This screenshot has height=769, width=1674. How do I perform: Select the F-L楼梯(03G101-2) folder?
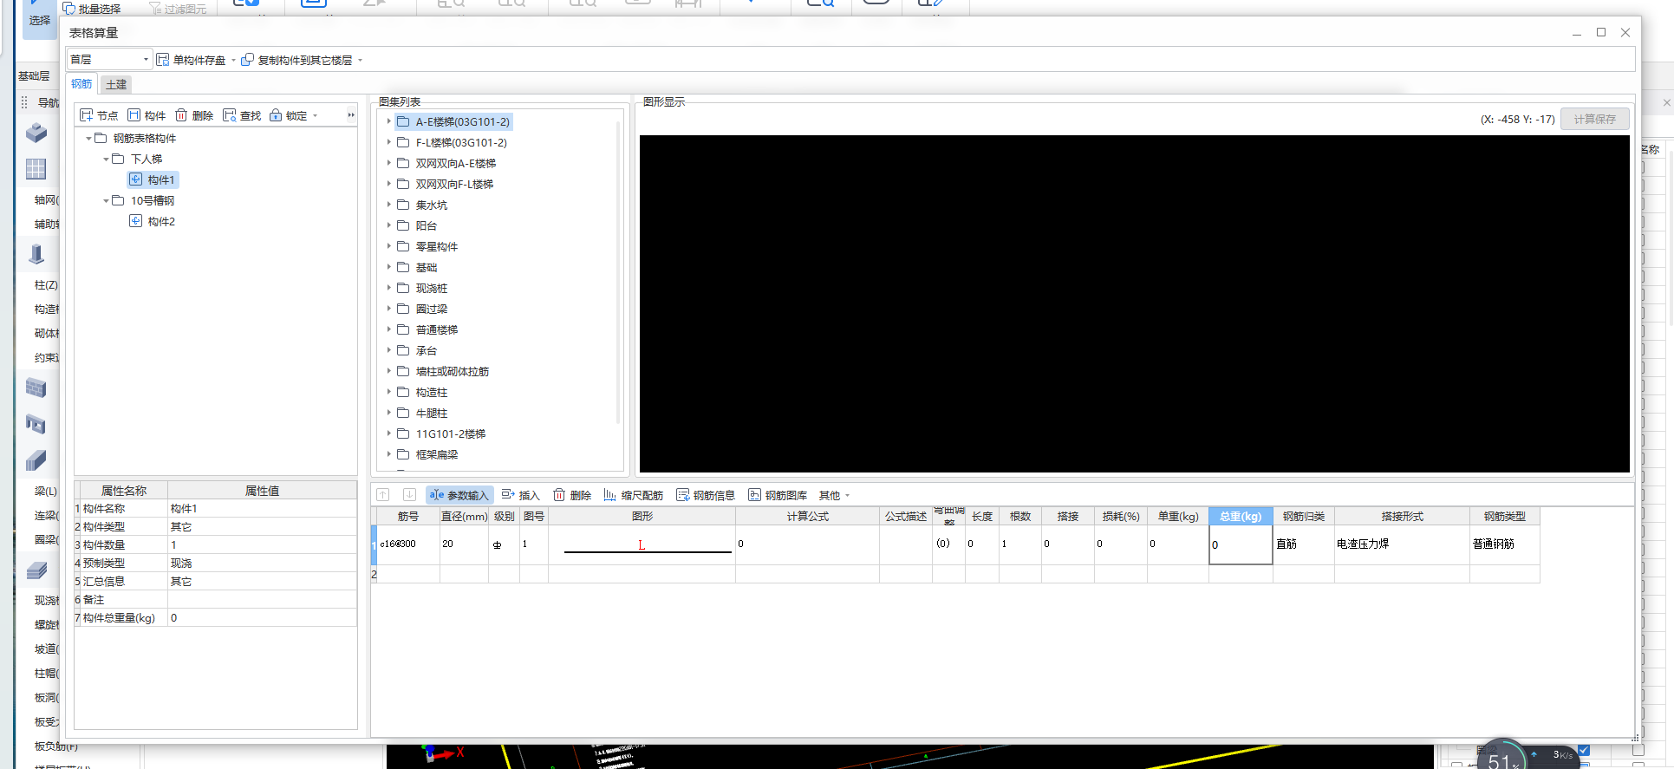[461, 142]
